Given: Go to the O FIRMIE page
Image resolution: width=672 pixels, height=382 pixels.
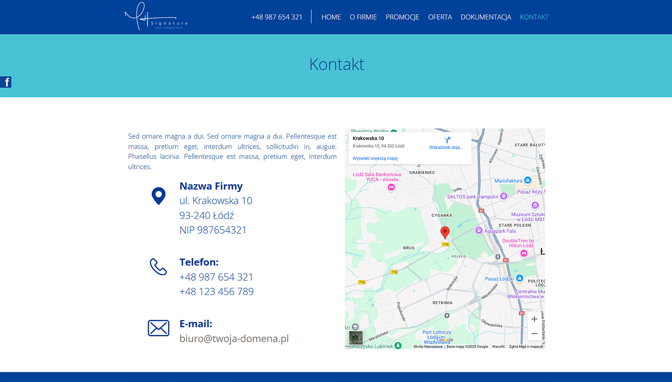Looking at the screenshot, I should [363, 17].
